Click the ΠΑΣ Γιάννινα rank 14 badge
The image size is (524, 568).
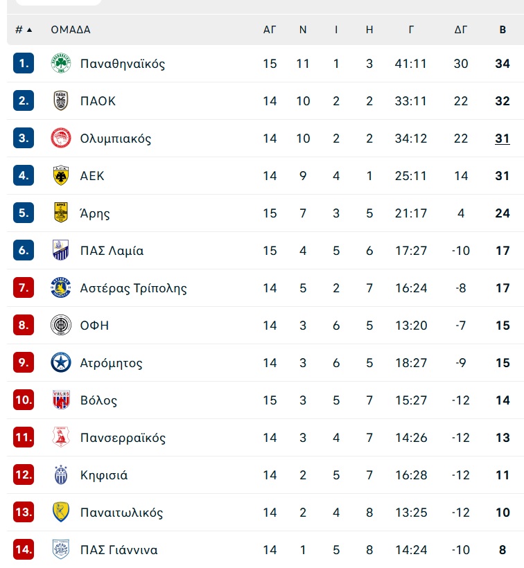tap(24, 549)
